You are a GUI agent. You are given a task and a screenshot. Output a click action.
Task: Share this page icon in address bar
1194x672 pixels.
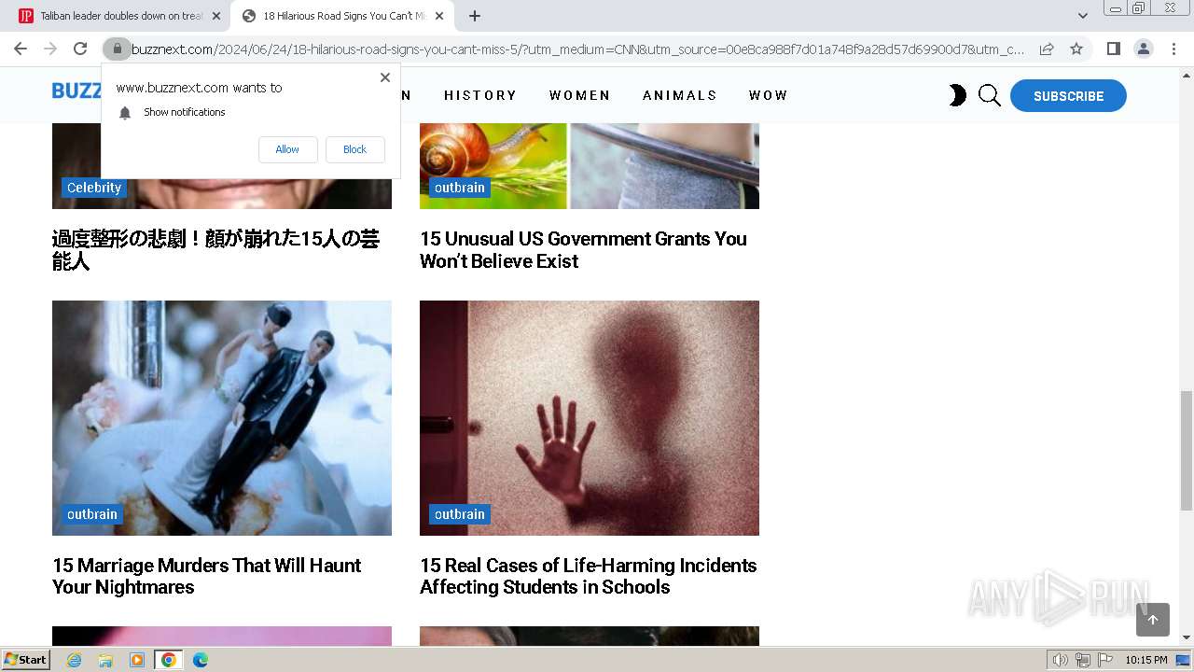(1047, 49)
